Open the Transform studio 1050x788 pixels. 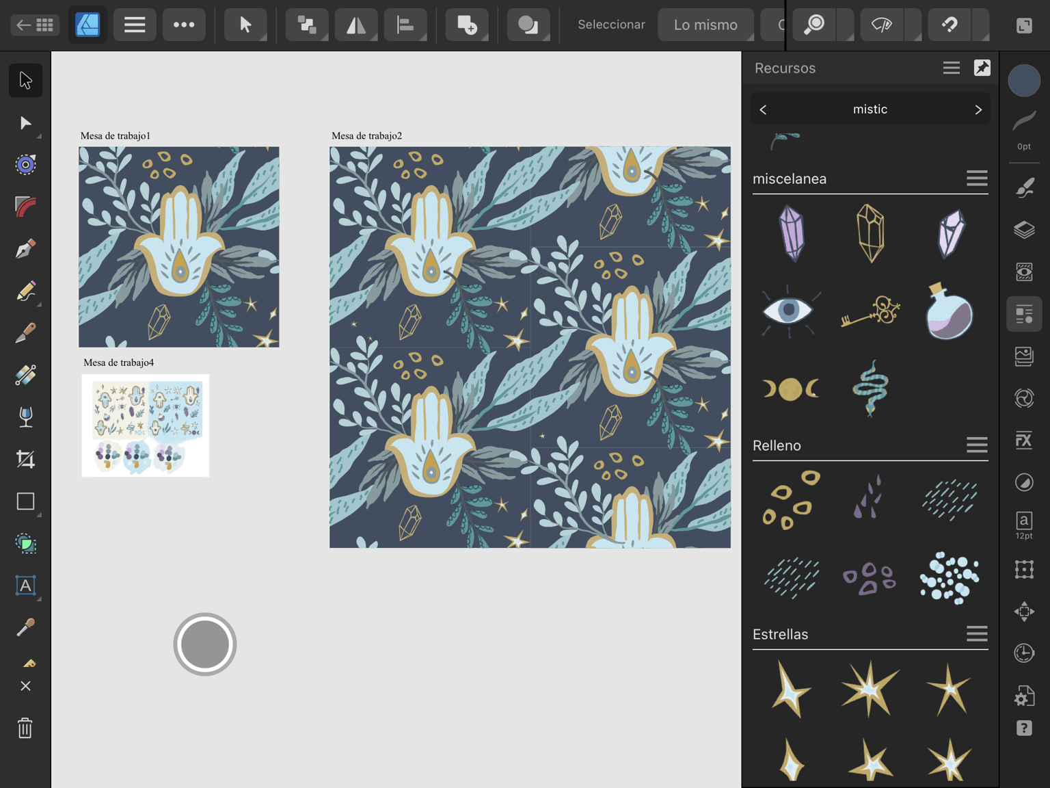pyautogui.click(x=1024, y=569)
